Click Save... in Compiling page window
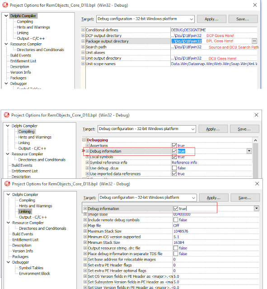 (244, 129)
